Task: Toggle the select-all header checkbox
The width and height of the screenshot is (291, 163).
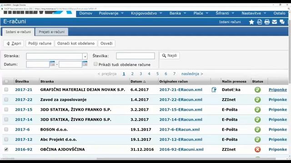Action: tap(6, 81)
